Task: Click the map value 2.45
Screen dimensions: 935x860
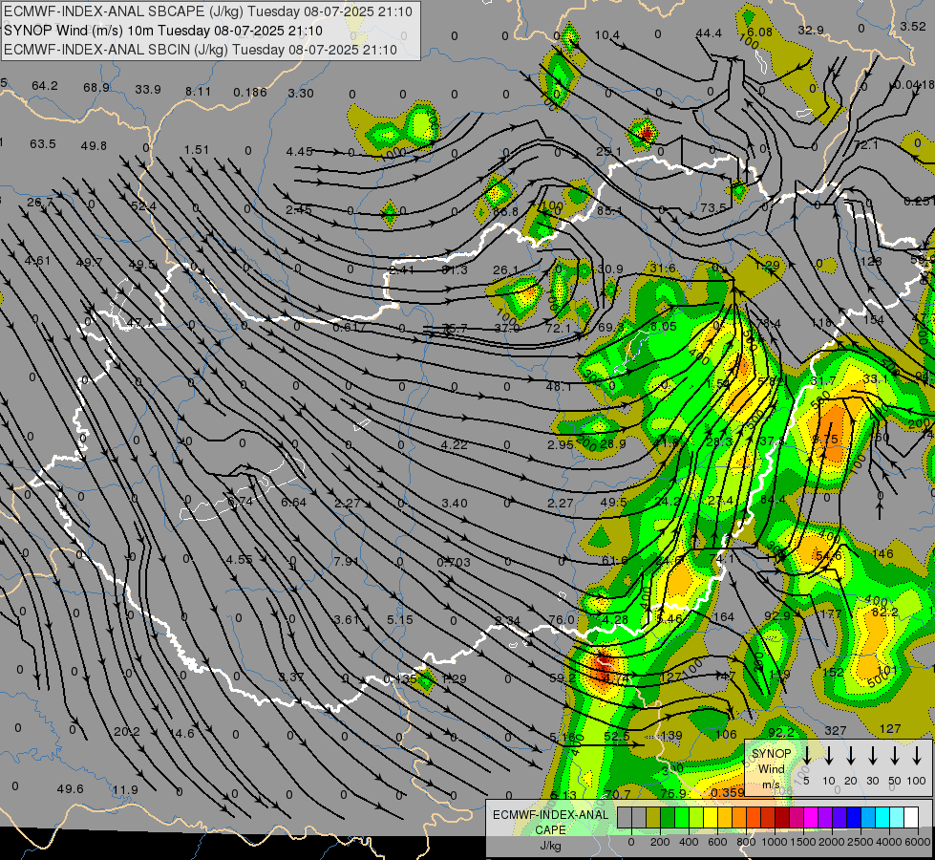Action: click(298, 209)
